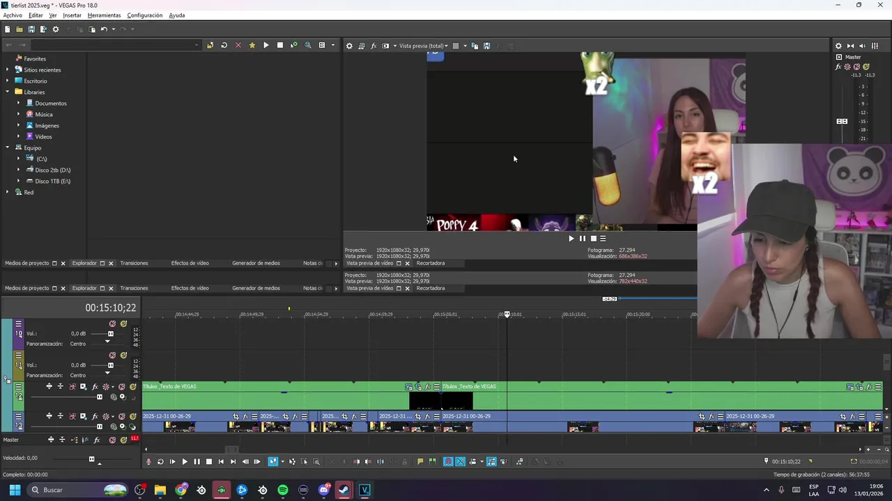Expand the Red network node
892x501 pixels.
pyautogui.click(x=8, y=192)
